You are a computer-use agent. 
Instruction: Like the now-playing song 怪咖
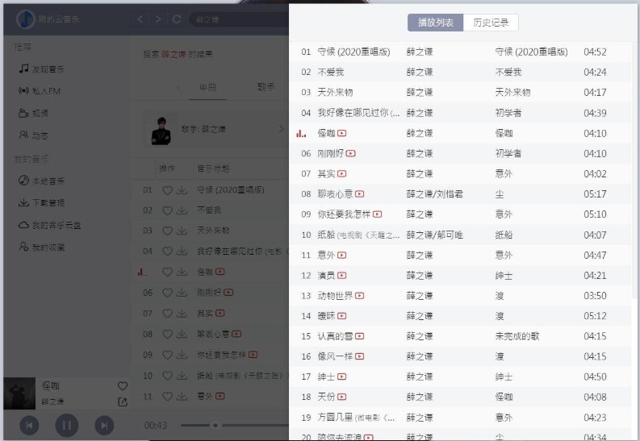click(123, 385)
